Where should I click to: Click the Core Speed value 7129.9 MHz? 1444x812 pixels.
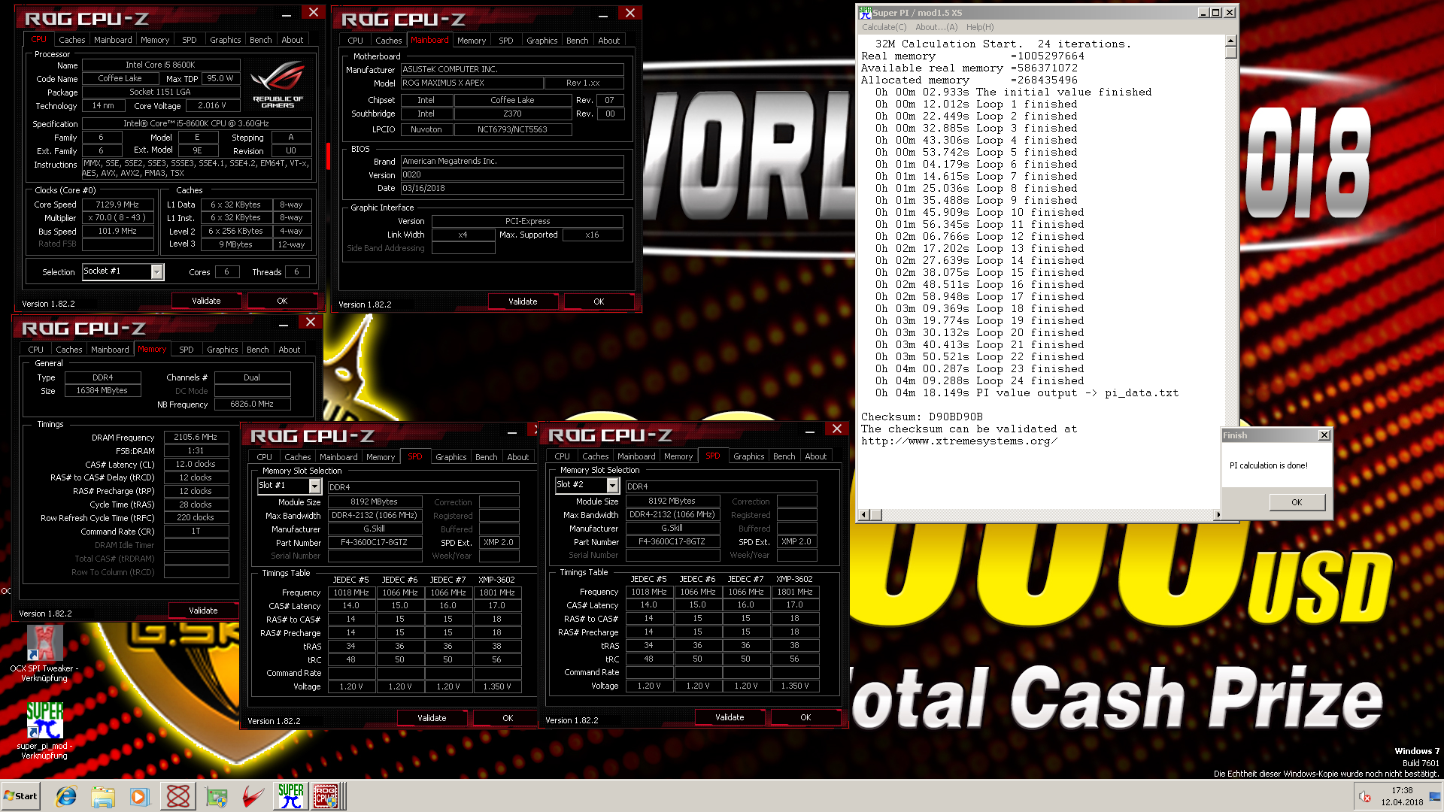[117, 205]
